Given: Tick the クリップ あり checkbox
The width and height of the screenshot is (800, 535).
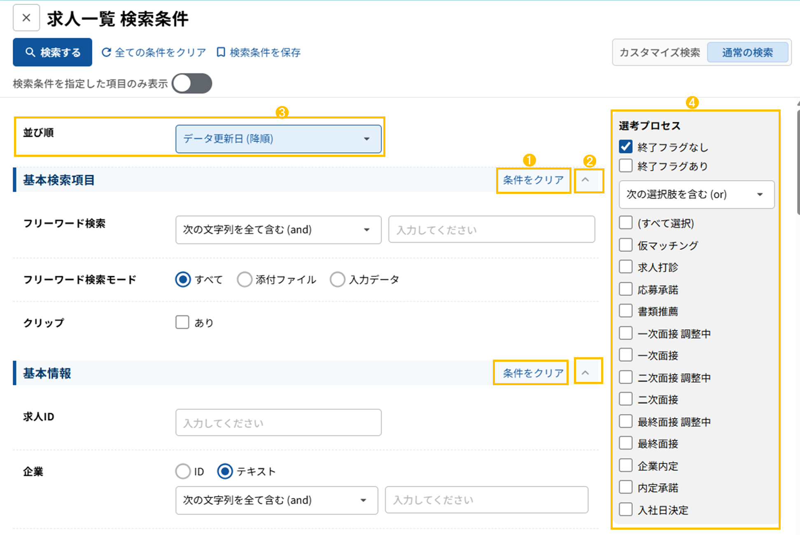Looking at the screenshot, I should pos(182,322).
